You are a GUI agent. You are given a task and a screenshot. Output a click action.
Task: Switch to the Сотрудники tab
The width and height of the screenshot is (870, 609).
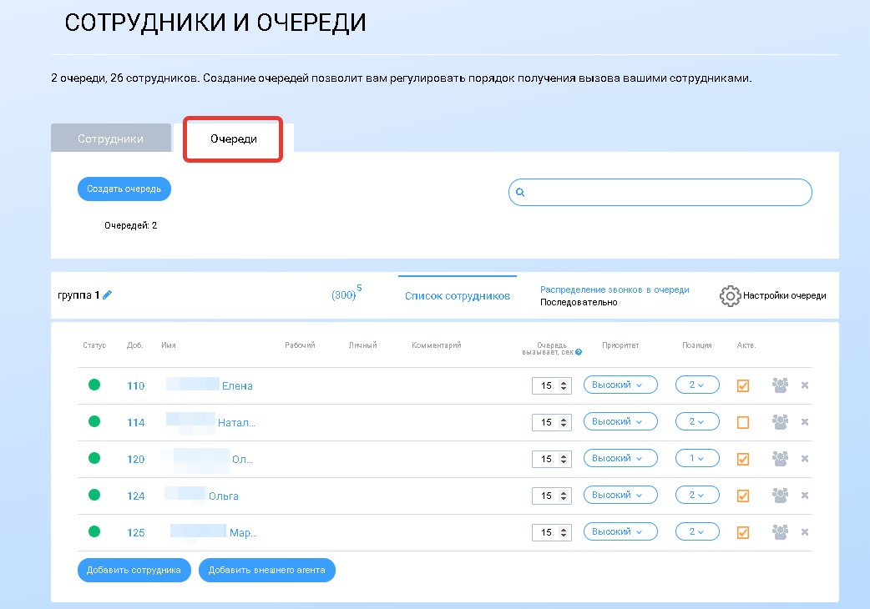[x=110, y=139]
